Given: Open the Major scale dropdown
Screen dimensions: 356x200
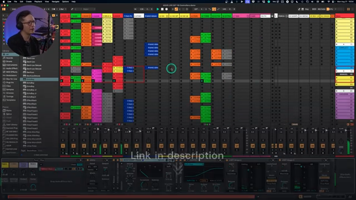Looking at the screenshot, I should point(89,9).
